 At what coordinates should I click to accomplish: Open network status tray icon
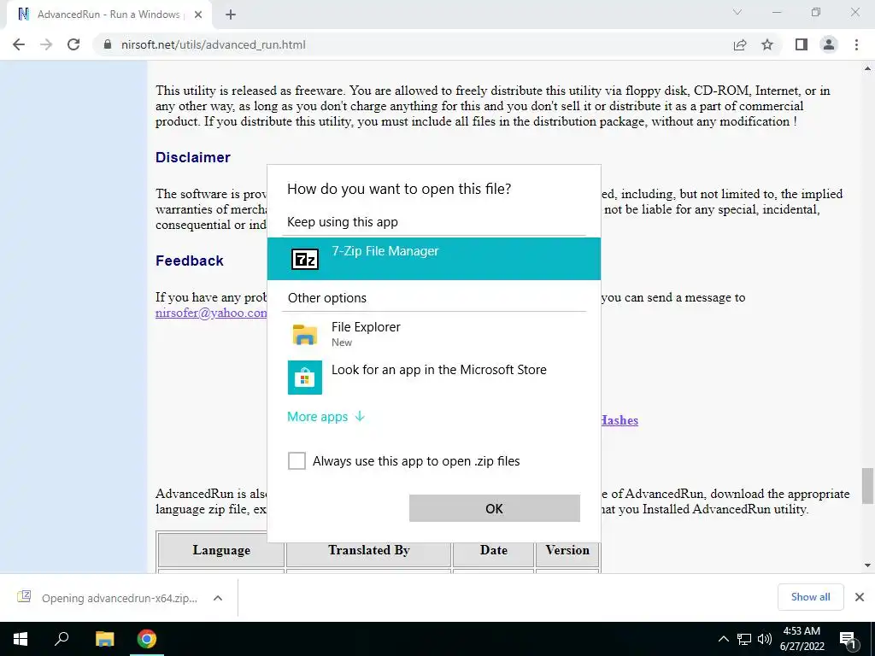coord(744,639)
